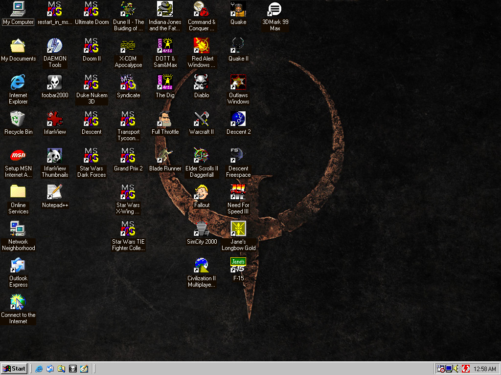501x375 pixels.
Task: Open the Start menu
Action: [14, 369]
